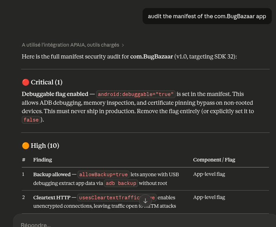Click the "Component / Flag" column header
This screenshot has height=227, width=276.
(214, 160)
